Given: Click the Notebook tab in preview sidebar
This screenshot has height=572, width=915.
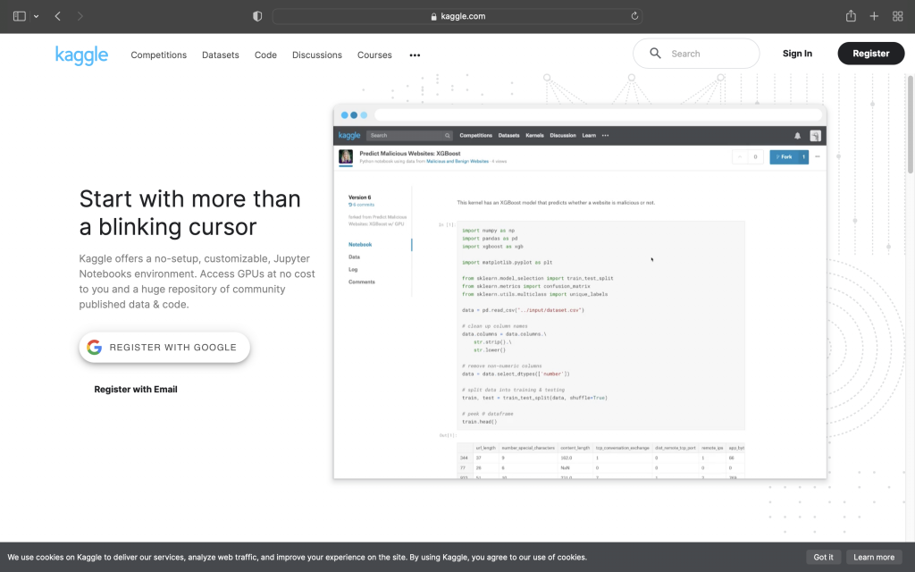Looking at the screenshot, I should click(360, 245).
